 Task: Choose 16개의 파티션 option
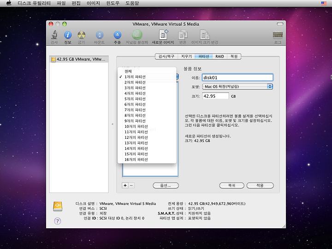pyautogui.click(x=147, y=159)
